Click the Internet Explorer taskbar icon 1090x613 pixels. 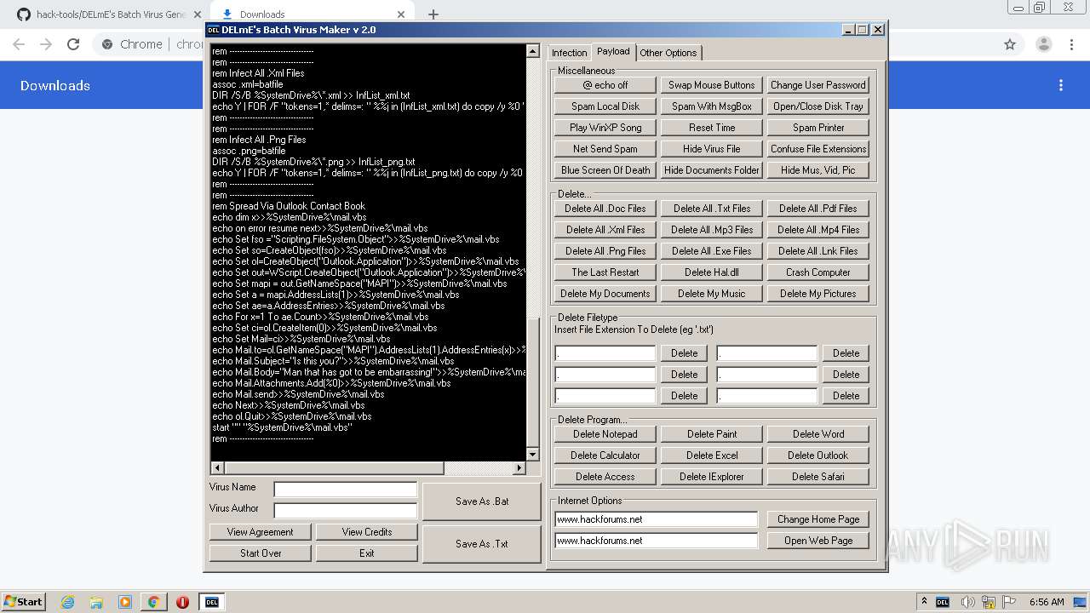click(67, 602)
